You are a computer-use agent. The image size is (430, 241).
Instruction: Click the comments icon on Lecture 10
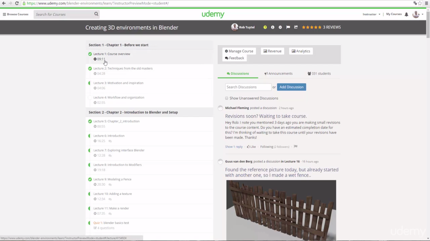tap(110, 199)
